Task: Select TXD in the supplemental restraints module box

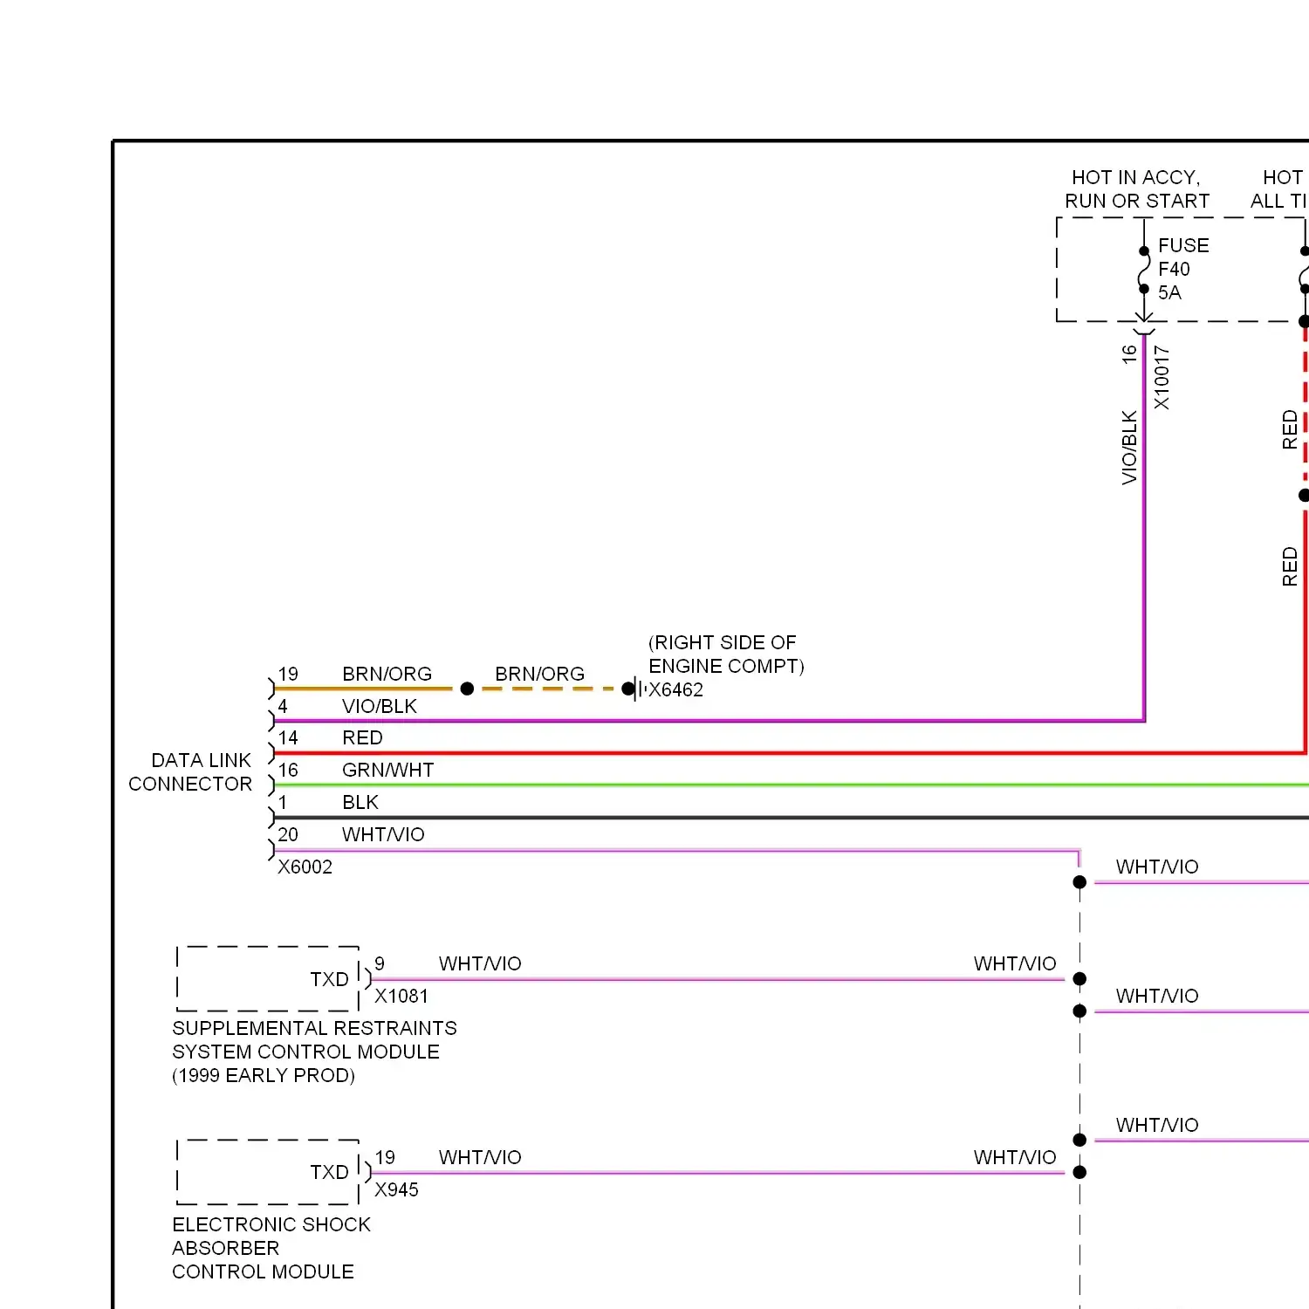Action: coord(329,979)
